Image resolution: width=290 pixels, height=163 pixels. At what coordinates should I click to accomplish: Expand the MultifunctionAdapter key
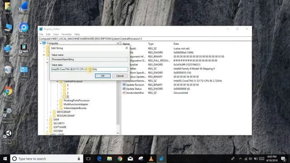point(58,105)
